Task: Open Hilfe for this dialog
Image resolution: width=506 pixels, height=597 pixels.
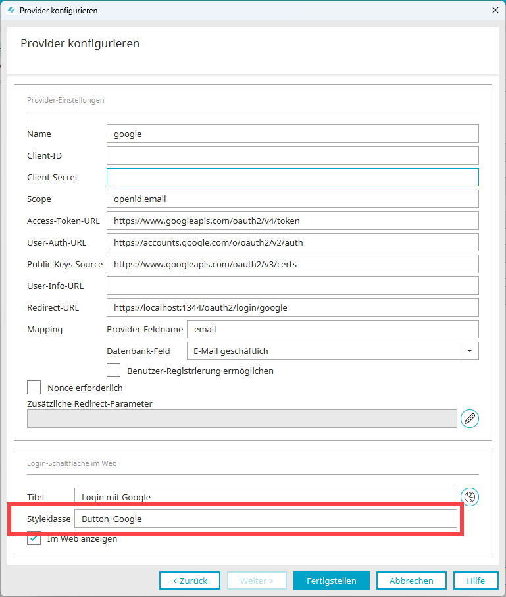Action: 476,581
